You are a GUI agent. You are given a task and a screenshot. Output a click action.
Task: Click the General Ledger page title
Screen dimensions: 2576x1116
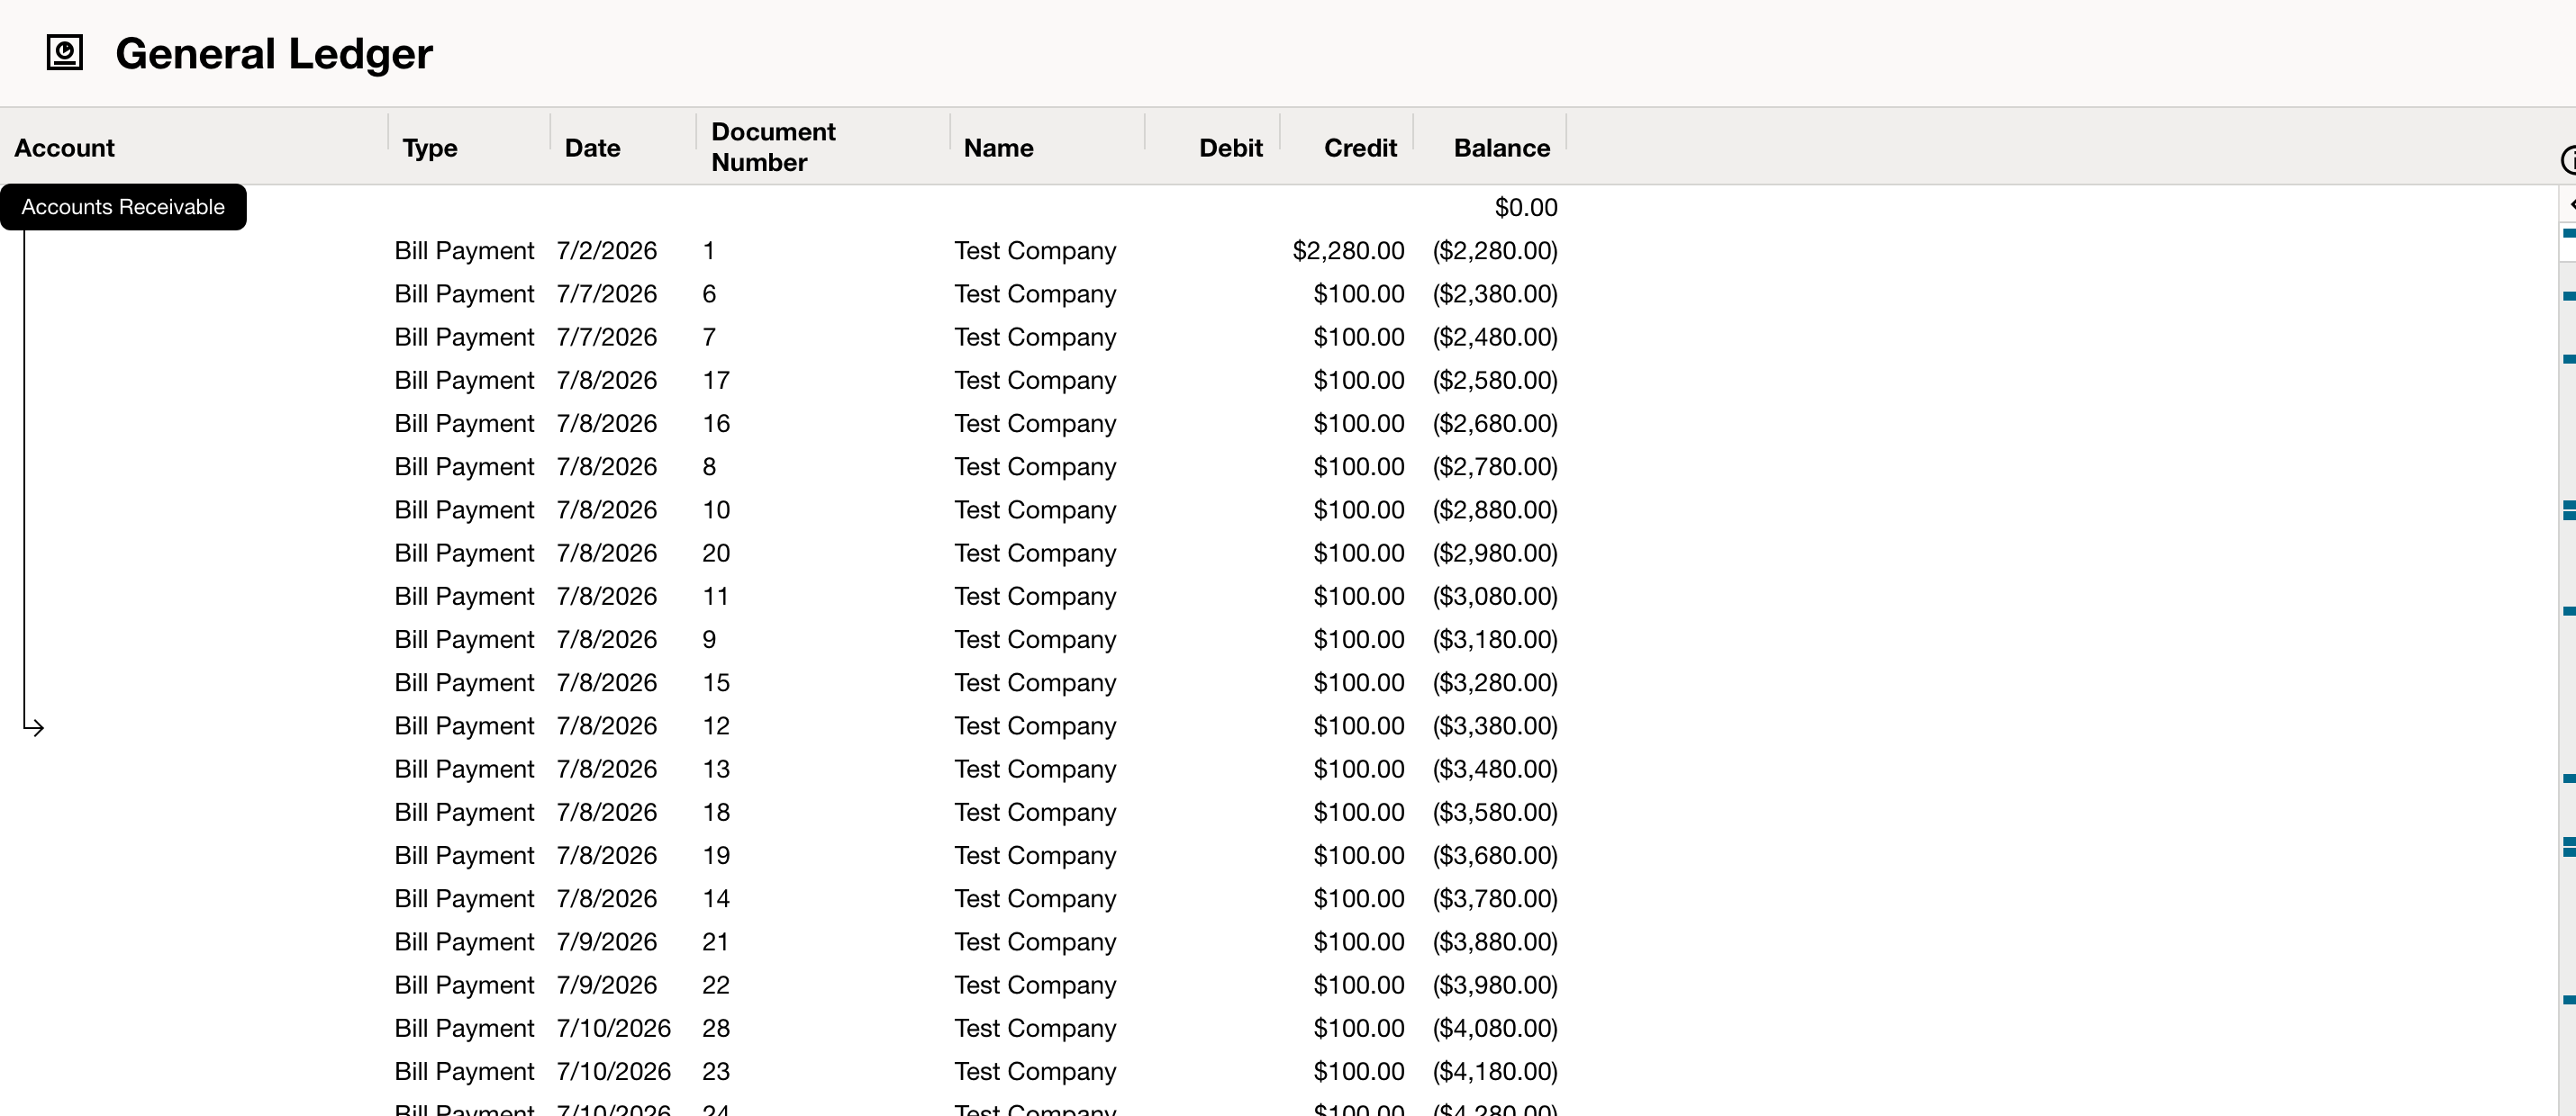(274, 54)
